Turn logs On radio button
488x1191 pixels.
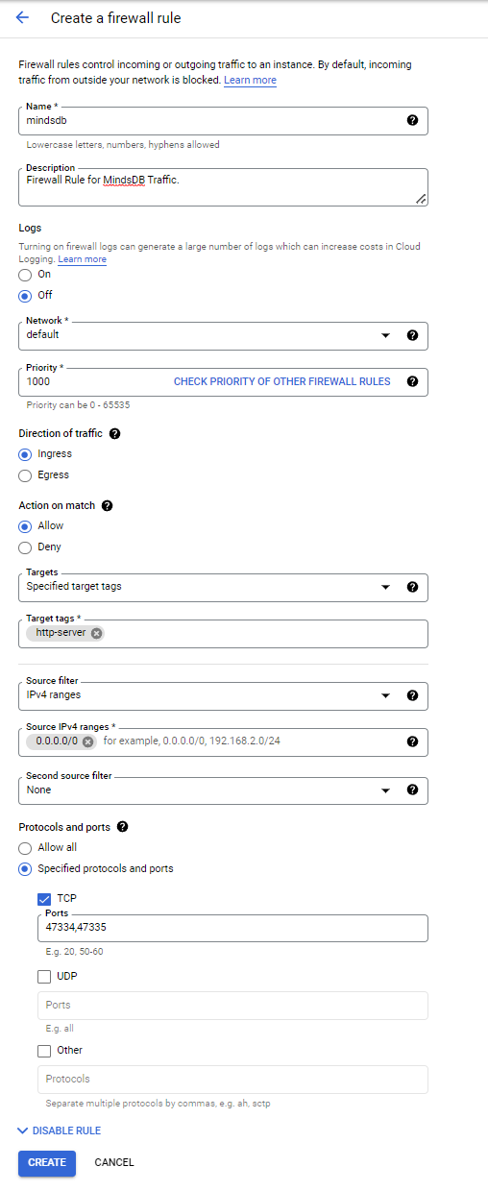25,275
